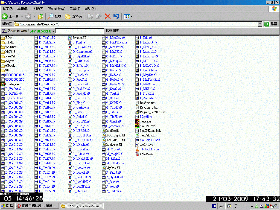Open the 編輯(E) menu
The height and width of the screenshot is (210, 280).
tap(22, 8)
